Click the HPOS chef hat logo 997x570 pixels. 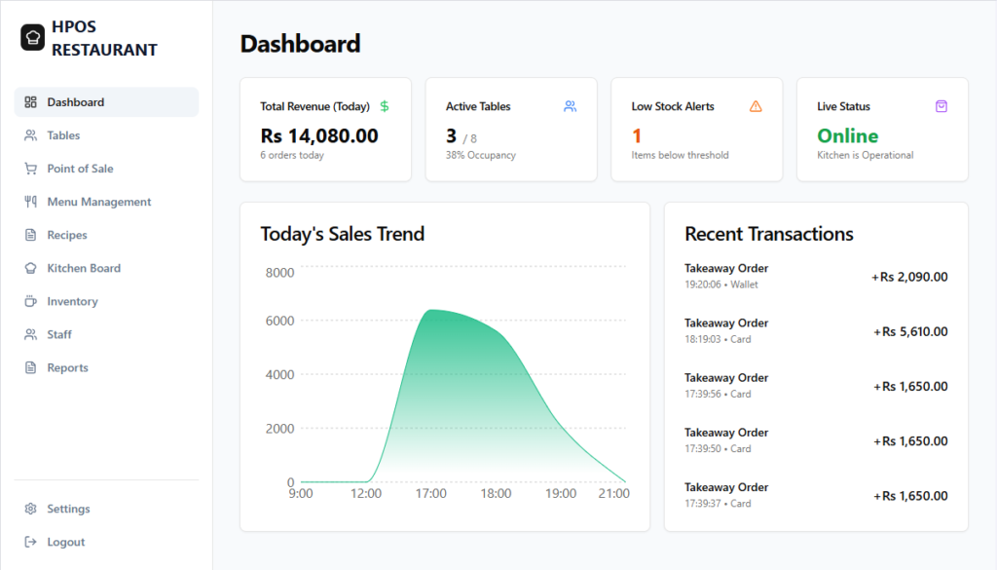[32, 37]
